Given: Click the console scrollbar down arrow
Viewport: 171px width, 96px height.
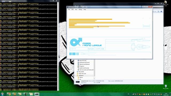Looking at the screenshot, I should pos(58,90).
